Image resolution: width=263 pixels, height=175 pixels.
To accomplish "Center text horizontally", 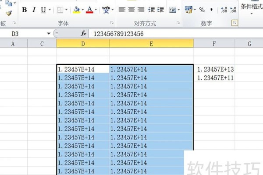I will coord(131,10).
